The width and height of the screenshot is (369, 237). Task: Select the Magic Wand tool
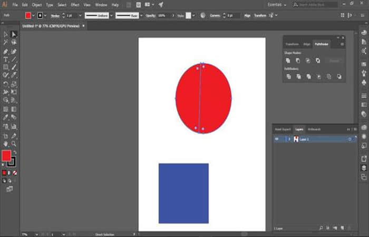tap(6, 43)
